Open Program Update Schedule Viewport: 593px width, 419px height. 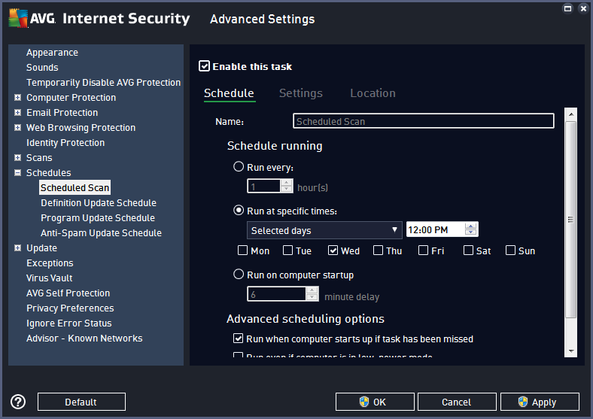[98, 218]
